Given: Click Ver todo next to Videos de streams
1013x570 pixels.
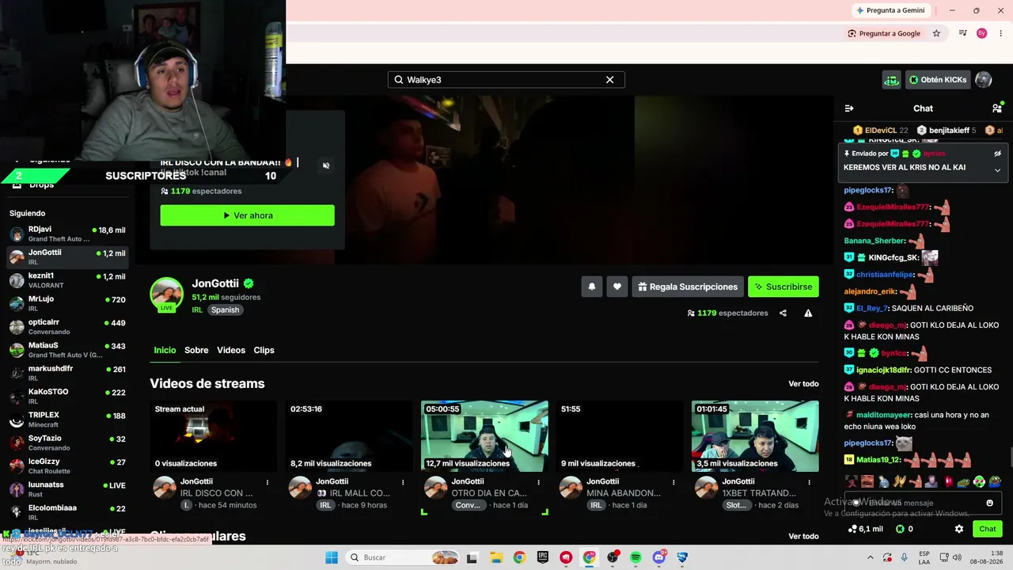Looking at the screenshot, I should click(x=803, y=384).
